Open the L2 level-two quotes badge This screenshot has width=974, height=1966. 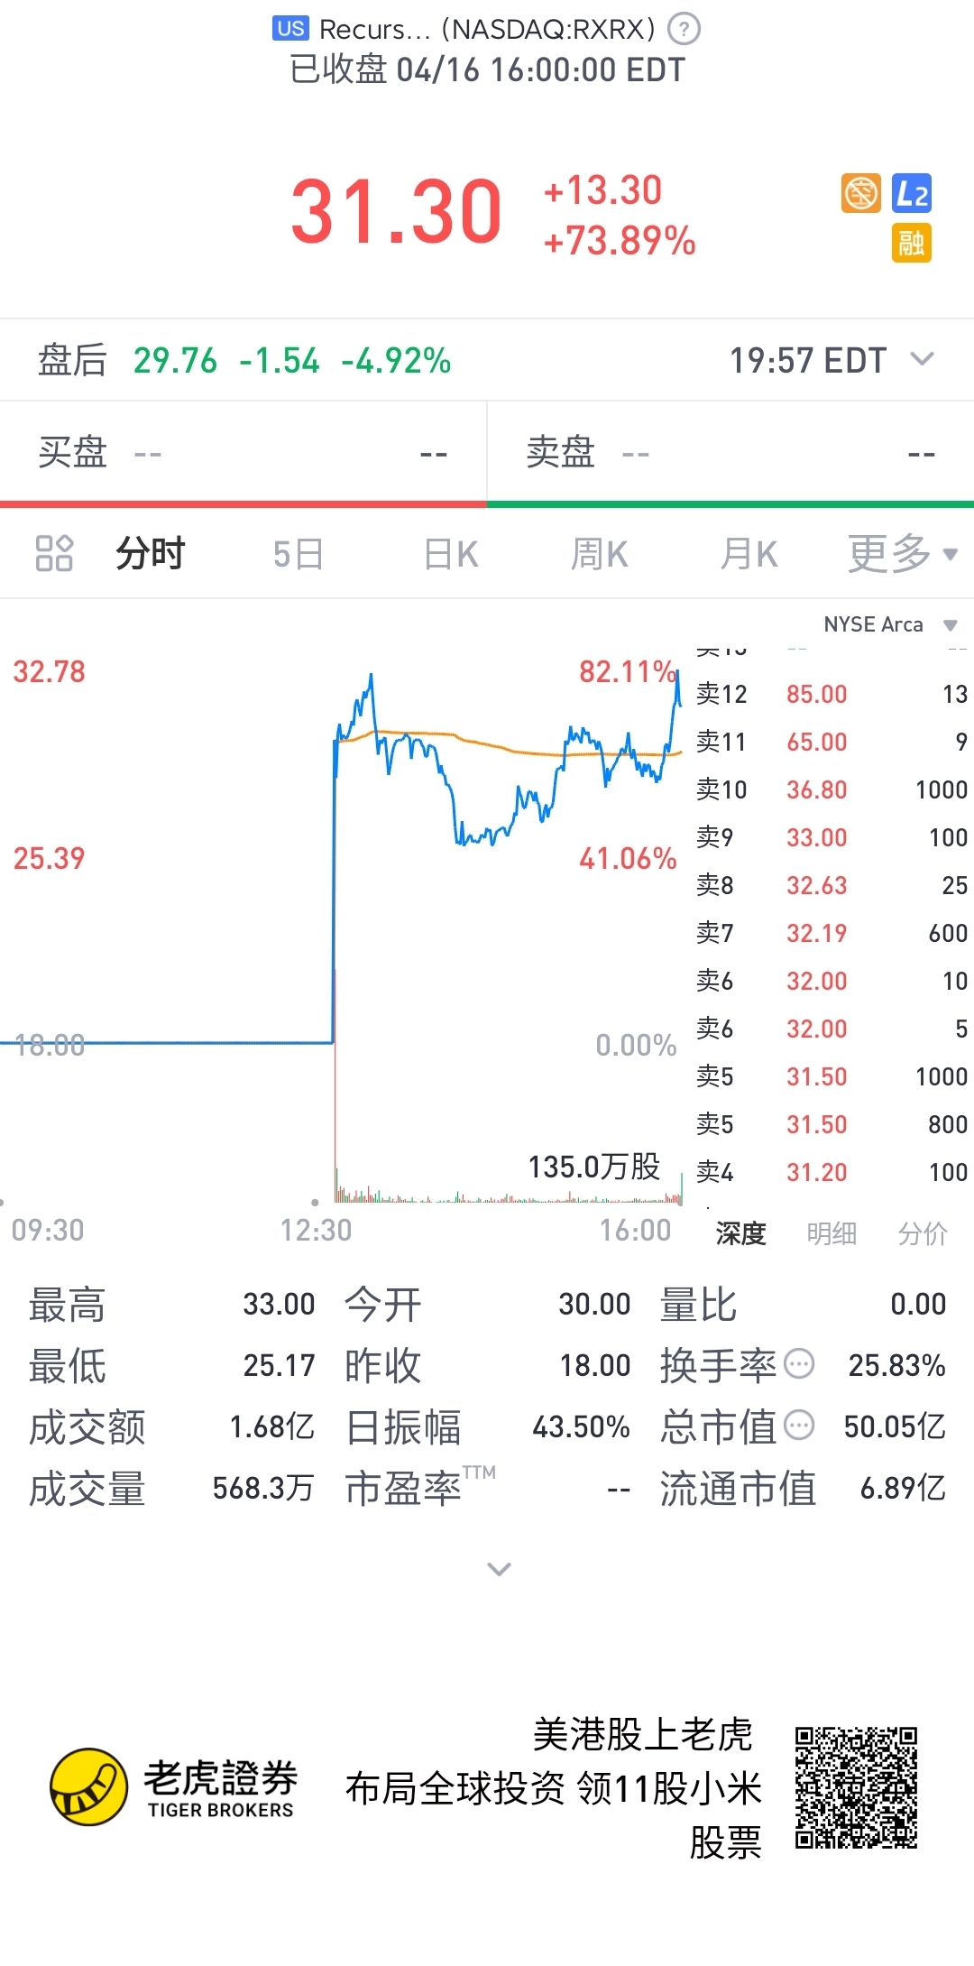[912, 193]
